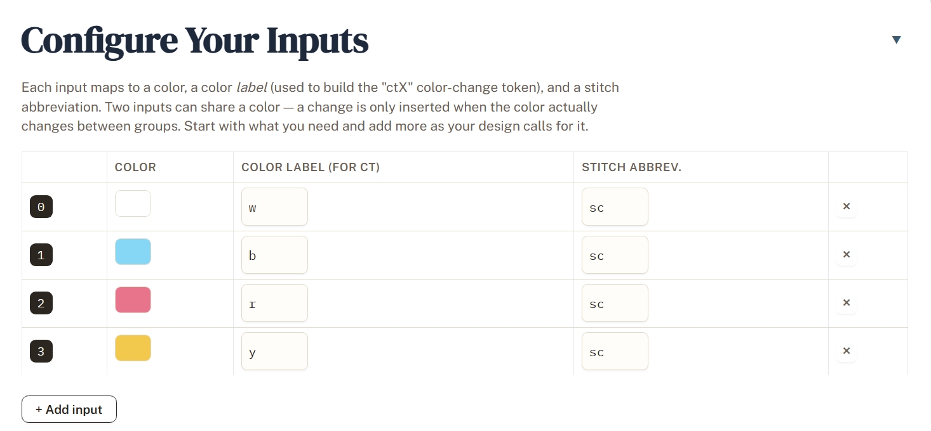931x431 pixels.
Task: Select the index badge labeled 0
Action: click(x=41, y=207)
